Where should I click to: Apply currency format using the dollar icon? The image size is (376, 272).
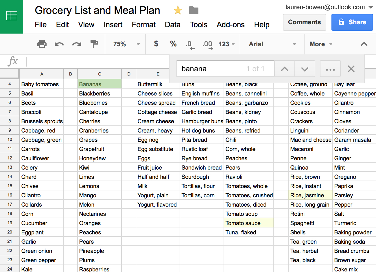156,44
